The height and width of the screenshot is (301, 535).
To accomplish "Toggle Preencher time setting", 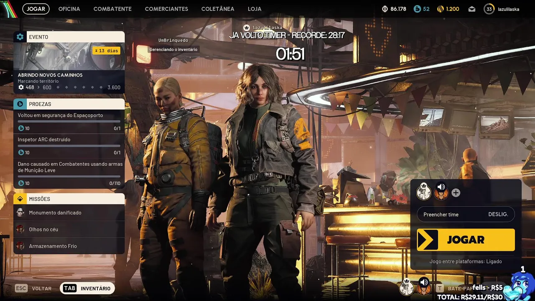I will point(466,214).
